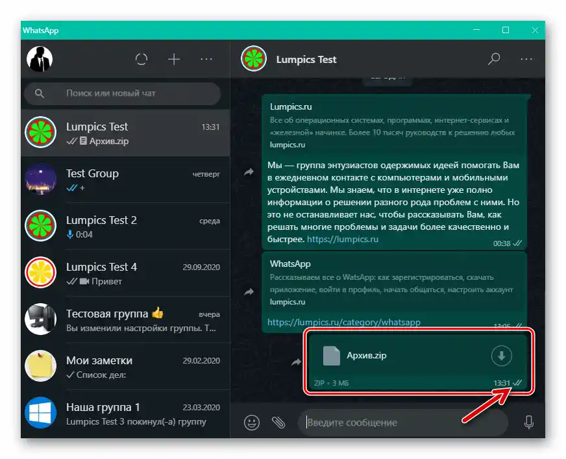Viewport: 566px width, 459px height.
Task: Click the status circle icon in sidebar header
Action: click(141, 59)
